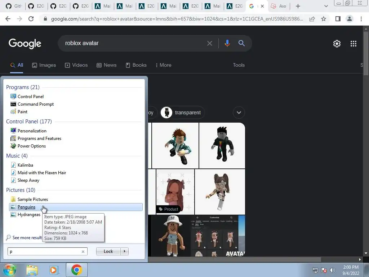Open the Lock button arrow menu
This screenshot has height=277, width=369.
pyautogui.click(x=124, y=251)
